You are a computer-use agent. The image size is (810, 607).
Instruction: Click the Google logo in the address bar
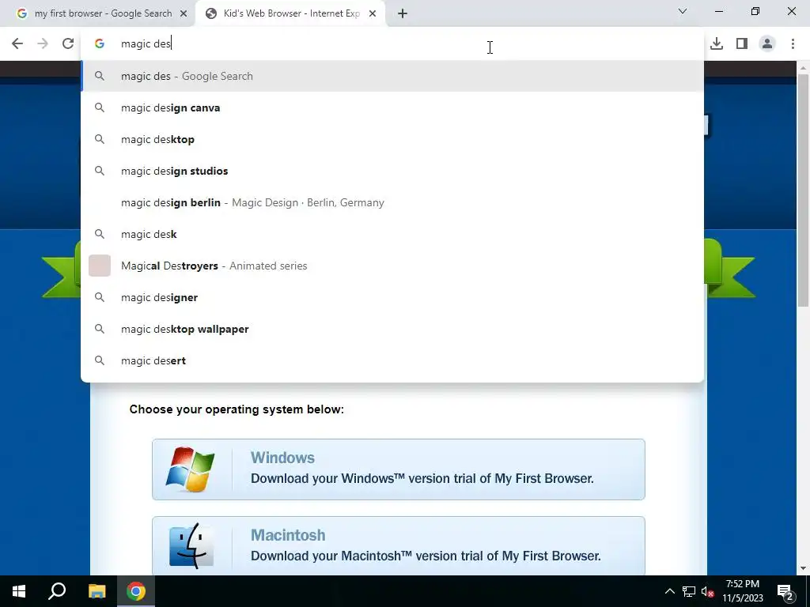point(100,44)
